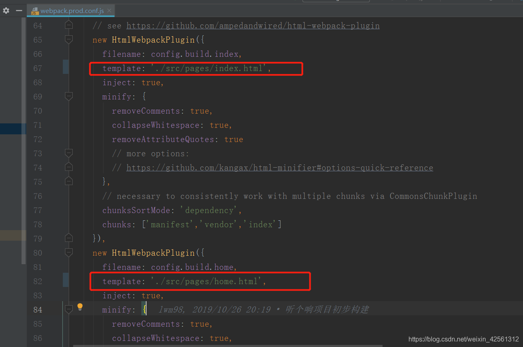Viewport: 523px width, 347px height.
Task: Click line number 67 in the gutter
Action: 38,68
